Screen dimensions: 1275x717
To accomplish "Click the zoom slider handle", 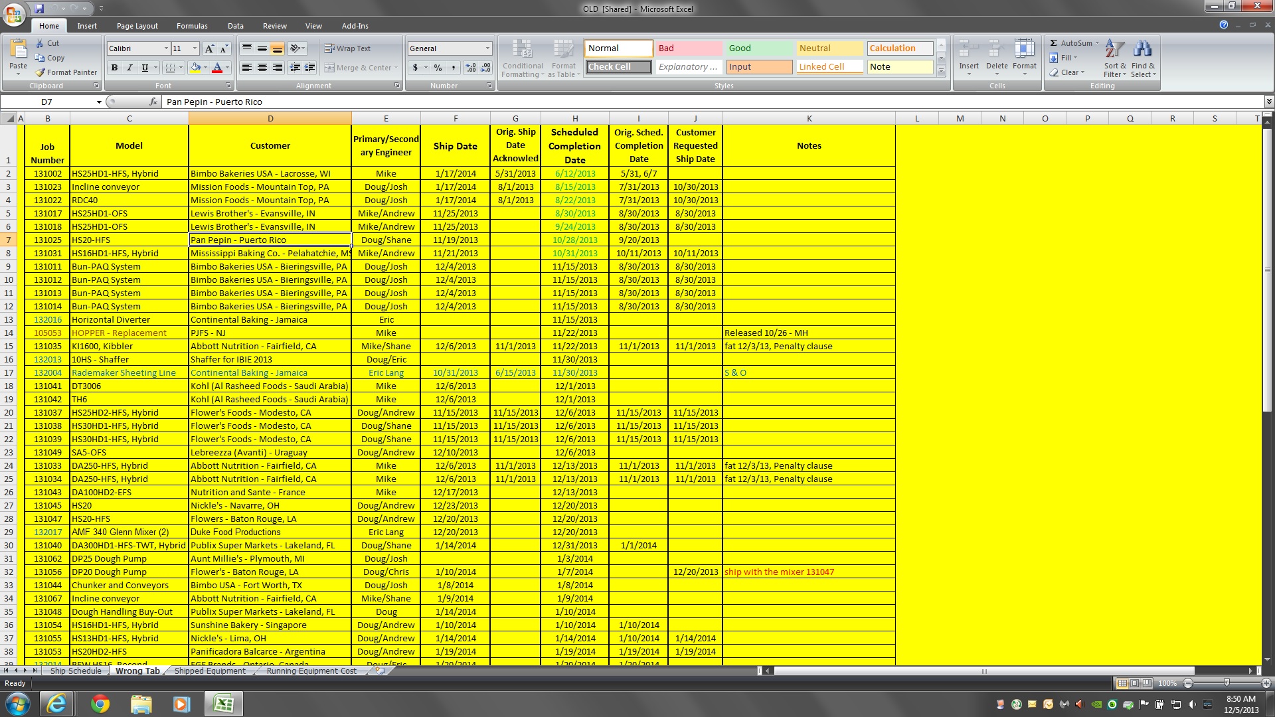I will 1227,683.
